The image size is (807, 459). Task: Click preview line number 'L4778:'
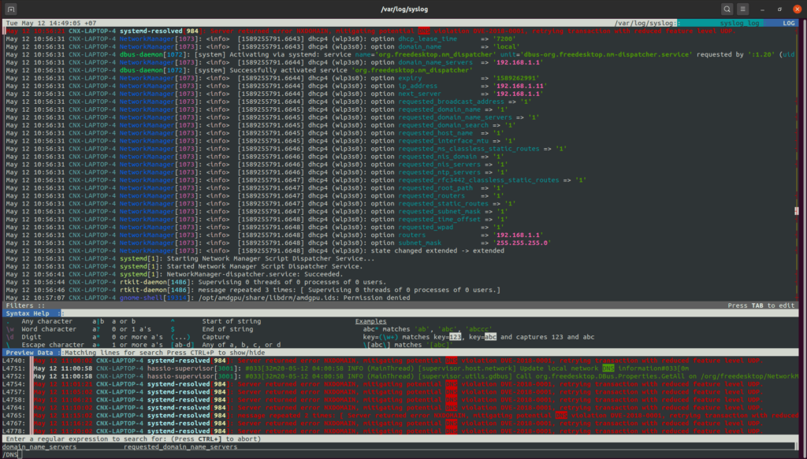(14, 431)
